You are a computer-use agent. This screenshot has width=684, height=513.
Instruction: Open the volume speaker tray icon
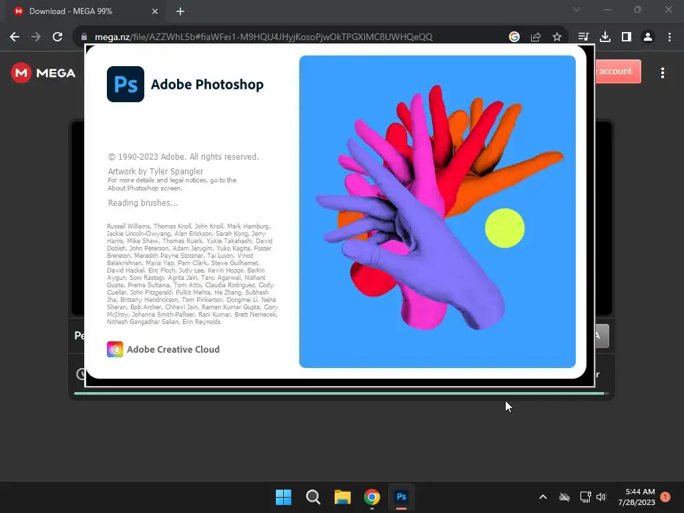click(x=602, y=497)
